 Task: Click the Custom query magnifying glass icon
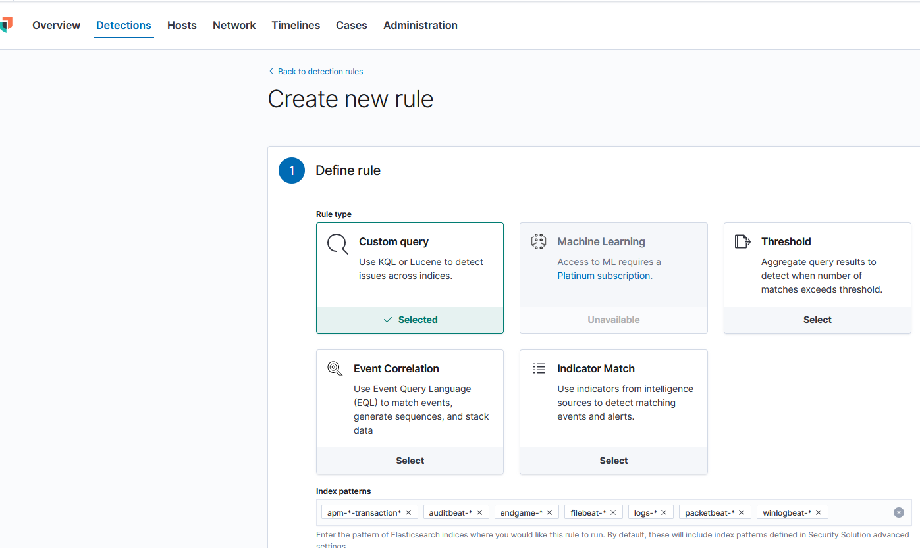point(337,244)
